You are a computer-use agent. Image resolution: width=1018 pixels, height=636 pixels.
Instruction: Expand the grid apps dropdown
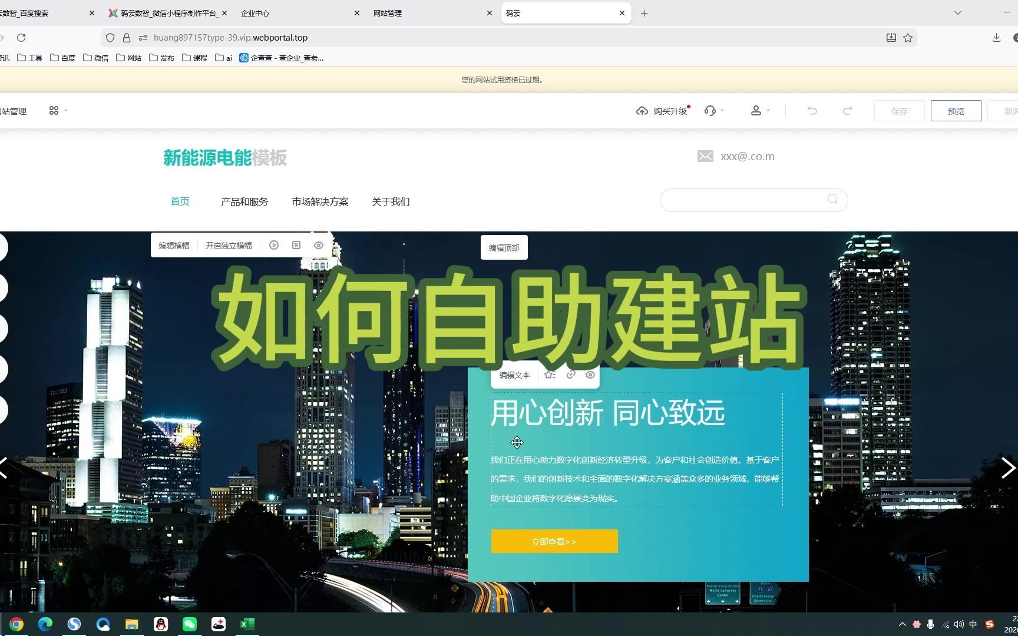point(58,111)
